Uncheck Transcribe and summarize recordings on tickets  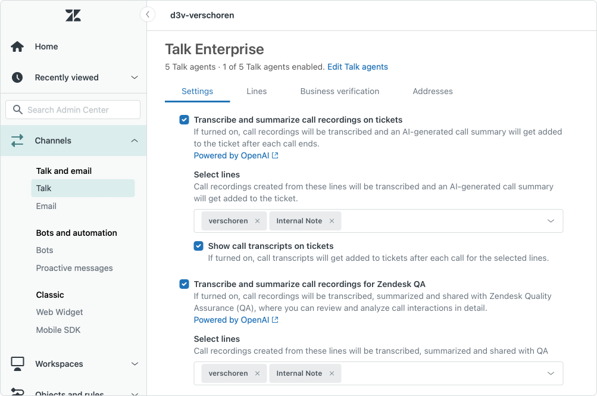click(x=185, y=120)
